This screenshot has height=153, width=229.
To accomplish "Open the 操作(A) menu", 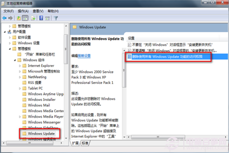I will tap(23, 11).
